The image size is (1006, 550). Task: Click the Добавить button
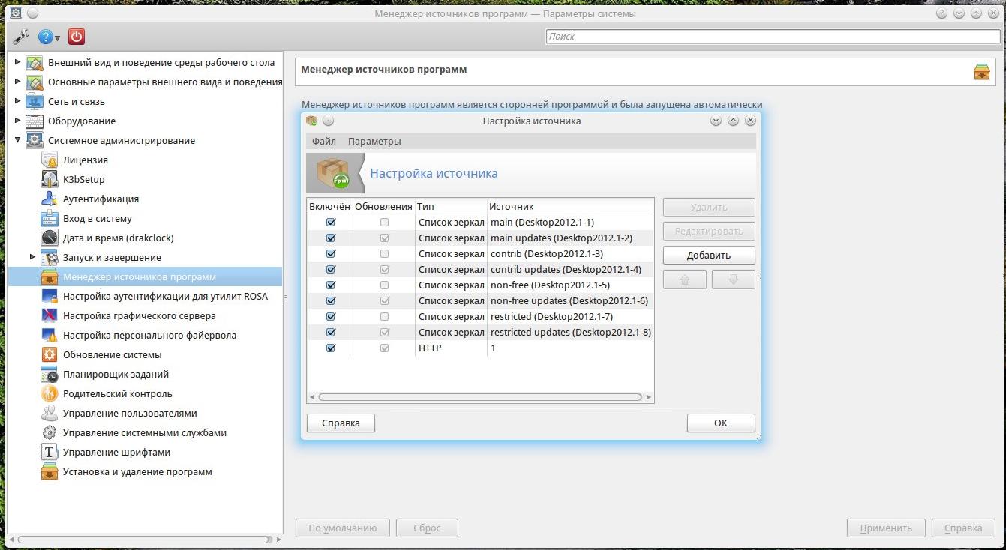pos(709,256)
